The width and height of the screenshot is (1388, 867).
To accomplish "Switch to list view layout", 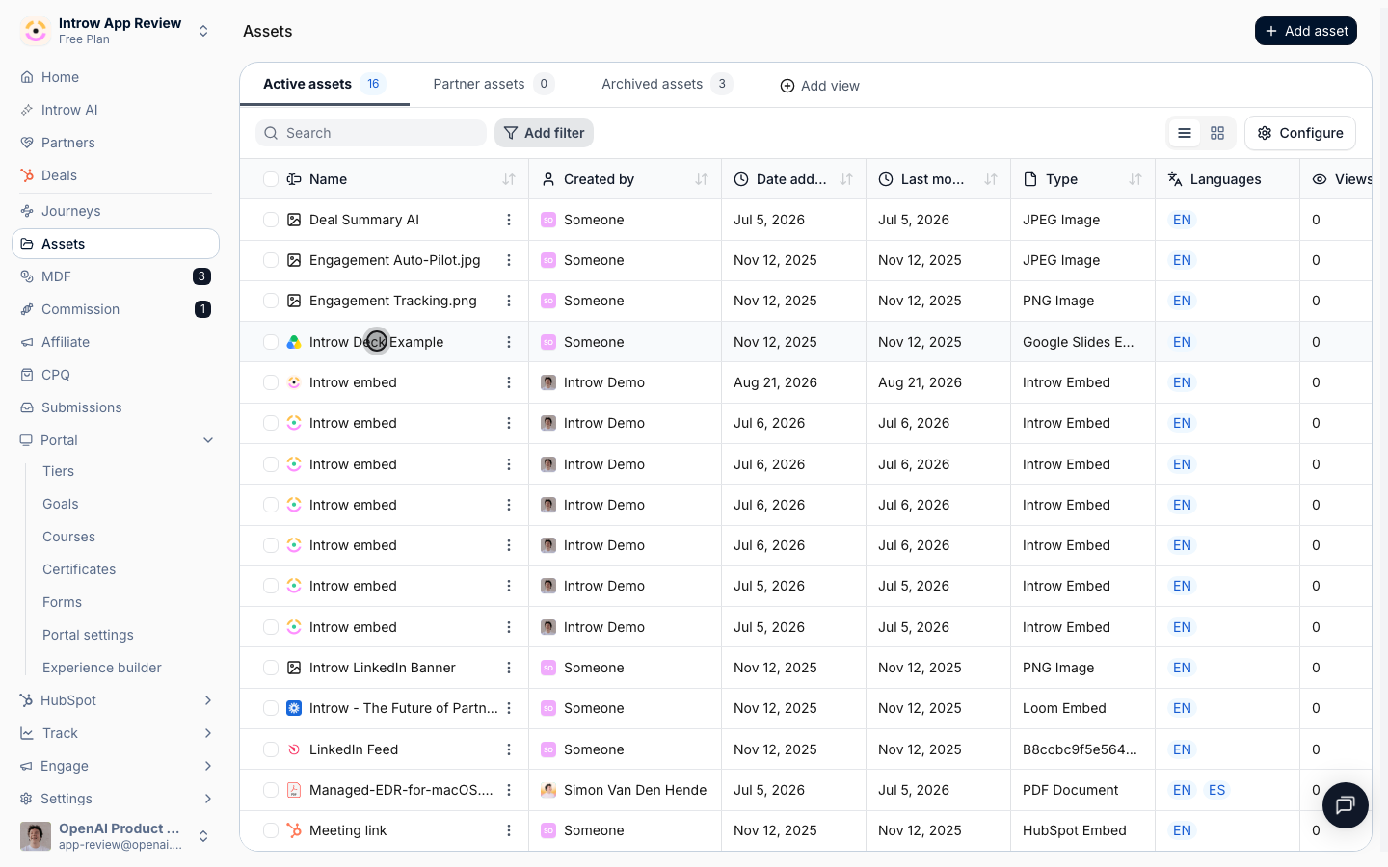I will [x=1185, y=133].
